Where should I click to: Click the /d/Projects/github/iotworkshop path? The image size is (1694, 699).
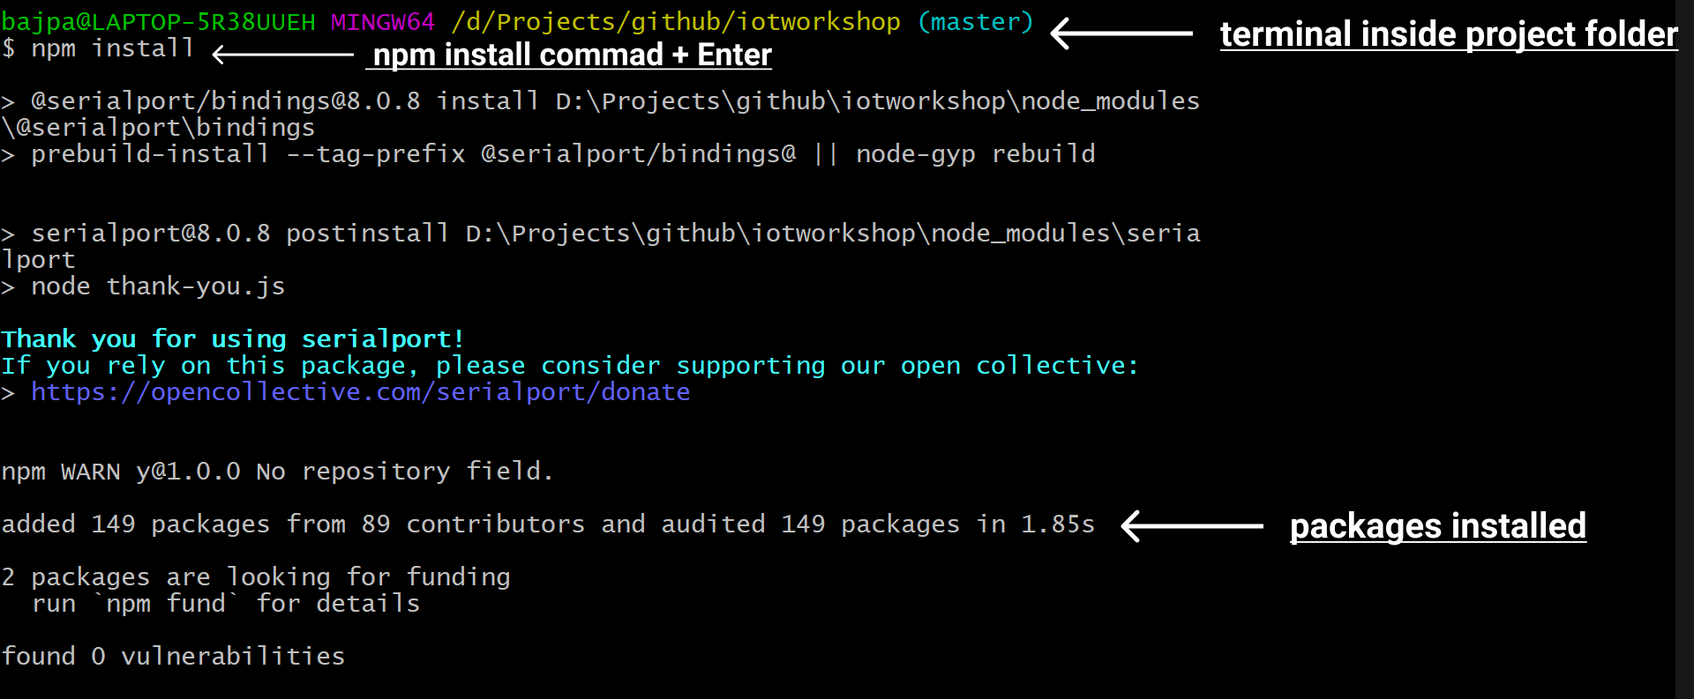click(676, 21)
